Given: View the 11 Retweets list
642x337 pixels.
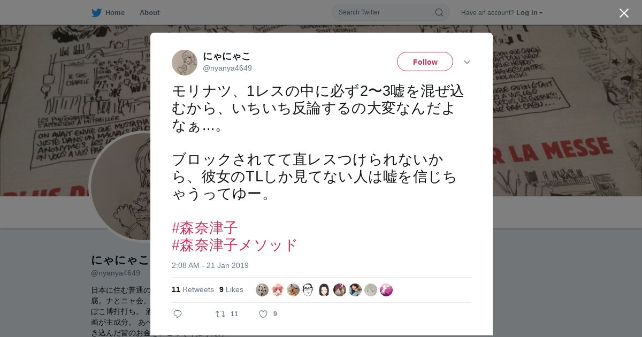Looking at the screenshot, I should 193,289.
